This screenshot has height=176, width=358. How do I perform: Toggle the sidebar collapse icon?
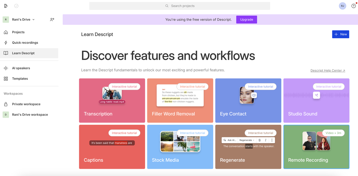click(x=6, y=6)
